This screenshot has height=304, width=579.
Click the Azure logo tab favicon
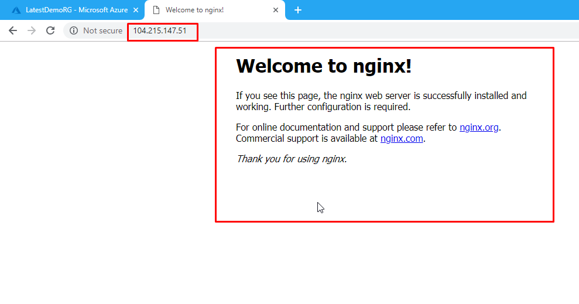[16, 10]
